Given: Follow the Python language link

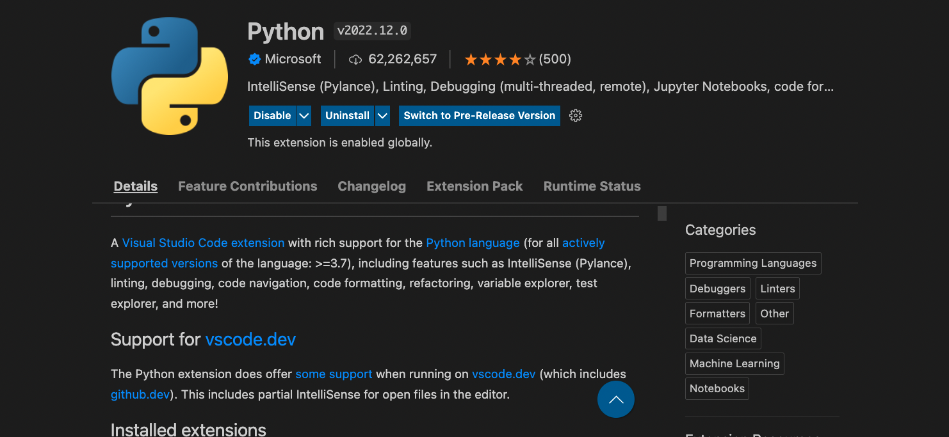Looking at the screenshot, I should pyautogui.click(x=473, y=243).
